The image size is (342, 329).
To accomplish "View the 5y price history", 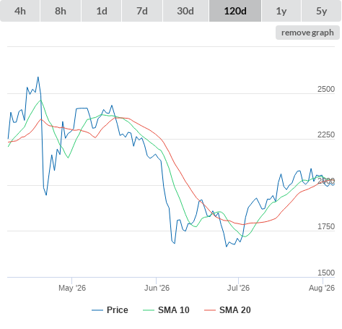I will click(x=321, y=11).
